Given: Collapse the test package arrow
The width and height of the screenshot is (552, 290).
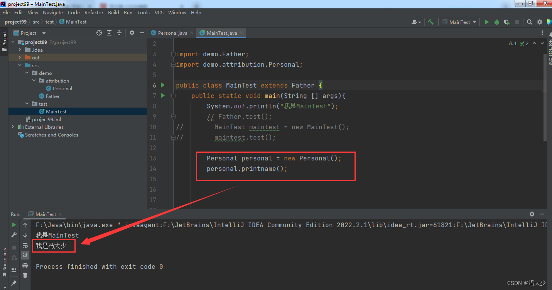Looking at the screenshot, I should tap(27, 104).
